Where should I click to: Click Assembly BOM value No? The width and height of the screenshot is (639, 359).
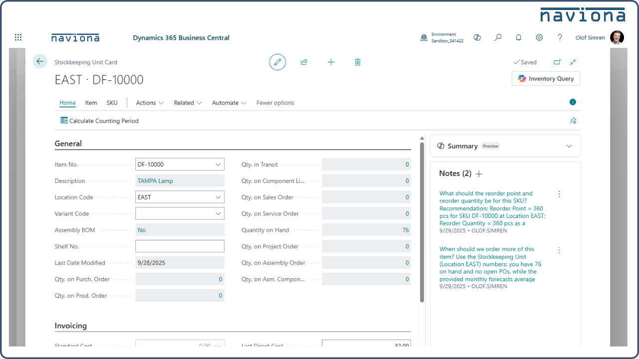pyautogui.click(x=180, y=230)
